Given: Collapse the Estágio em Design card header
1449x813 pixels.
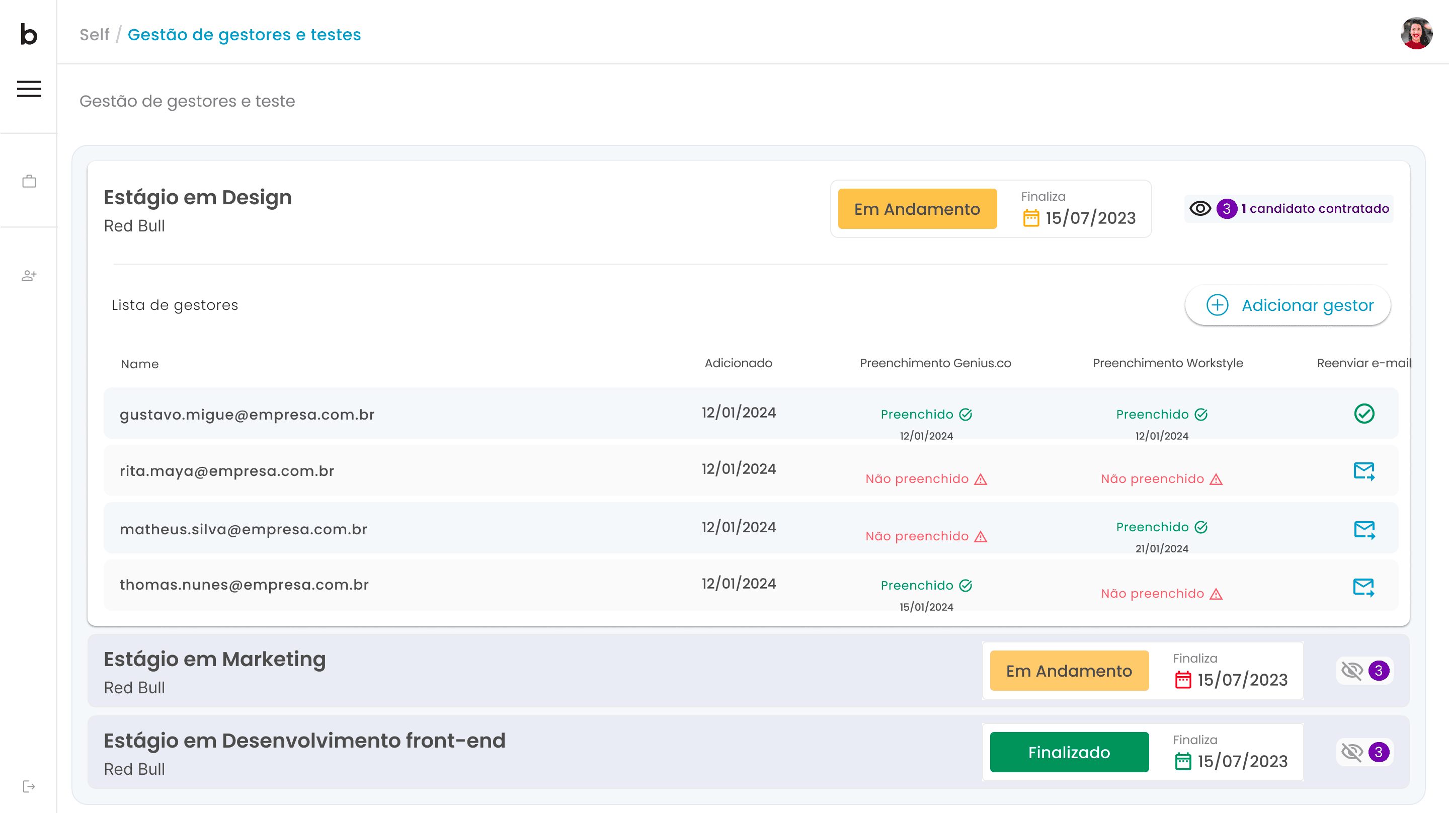Looking at the screenshot, I should coord(197,198).
